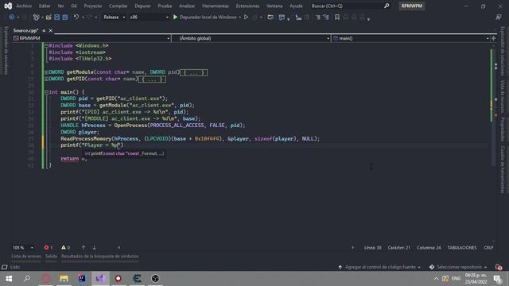The width and height of the screenshot is (509, 286).
Task: Open Resultados de la búsqueda de símbolos tab
Action: tap(100, 257)
